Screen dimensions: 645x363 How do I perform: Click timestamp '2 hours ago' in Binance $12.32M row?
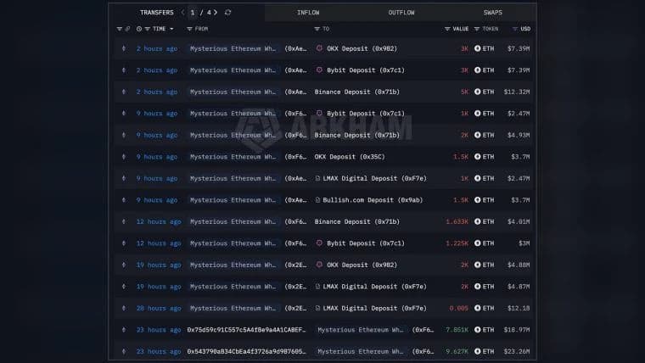click(x=157, y=92)
